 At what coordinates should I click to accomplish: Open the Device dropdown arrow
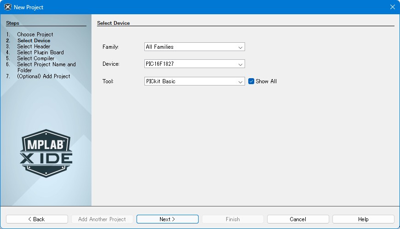point(240,64)
